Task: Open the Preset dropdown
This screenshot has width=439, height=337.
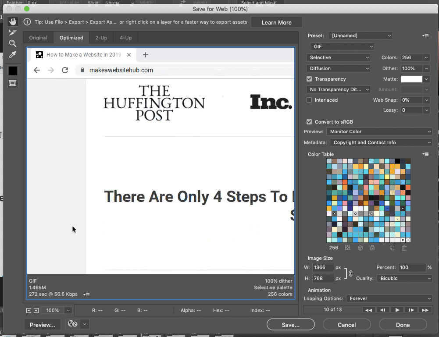Action: point(360,35)
